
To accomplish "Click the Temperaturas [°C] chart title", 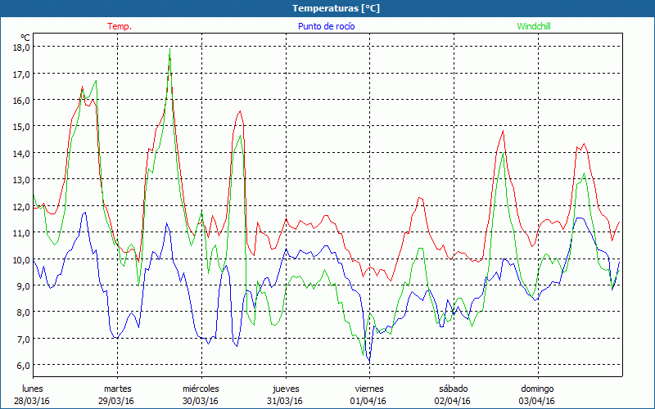I will 337,8.
